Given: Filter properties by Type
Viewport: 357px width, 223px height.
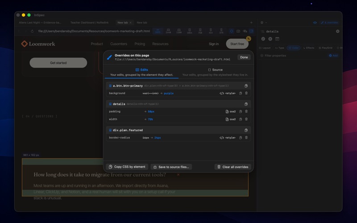Looking at the screenshot, I should (279, 48).
